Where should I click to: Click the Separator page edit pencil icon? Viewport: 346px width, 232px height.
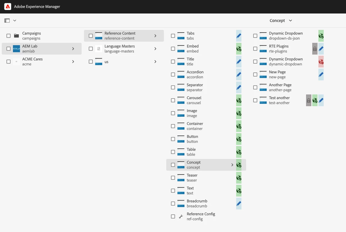pyautogui.click(x=239, y=87)
